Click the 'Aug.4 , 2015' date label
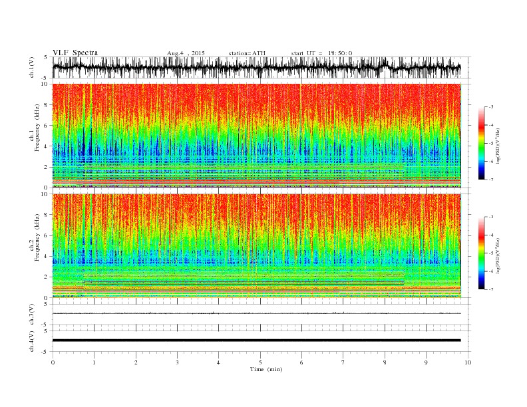 (186, 53)
